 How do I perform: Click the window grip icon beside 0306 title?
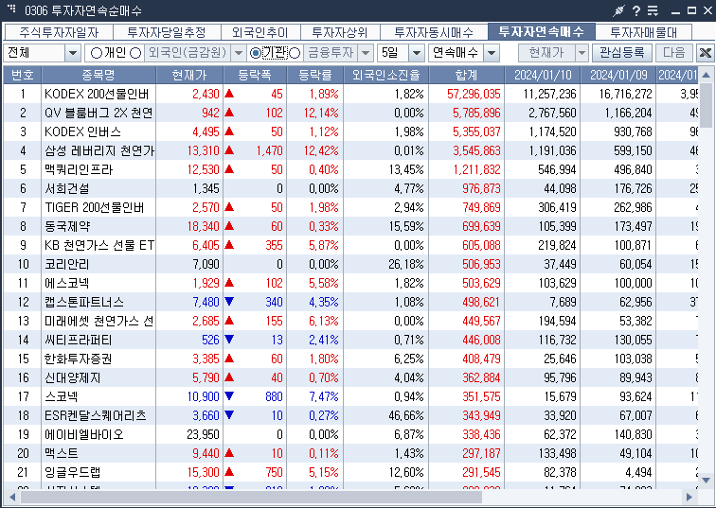click(12, 9)
